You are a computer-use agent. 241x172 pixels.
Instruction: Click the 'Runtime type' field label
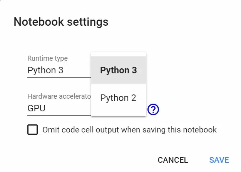[47, 58]
